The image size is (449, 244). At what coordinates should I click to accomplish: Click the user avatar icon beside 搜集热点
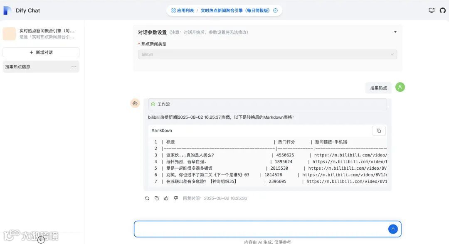pos(400,87)
